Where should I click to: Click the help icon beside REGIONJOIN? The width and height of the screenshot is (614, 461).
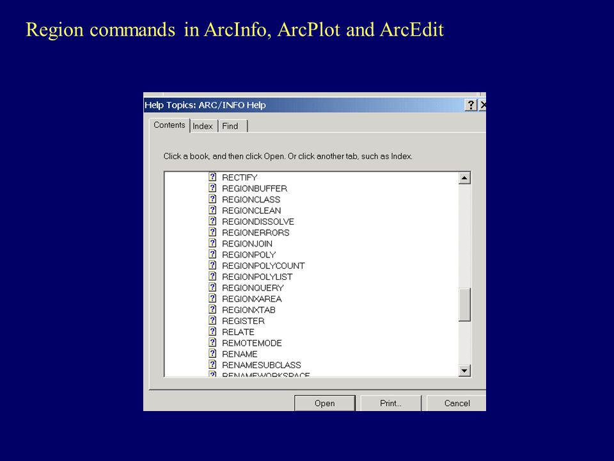point(212,243)
